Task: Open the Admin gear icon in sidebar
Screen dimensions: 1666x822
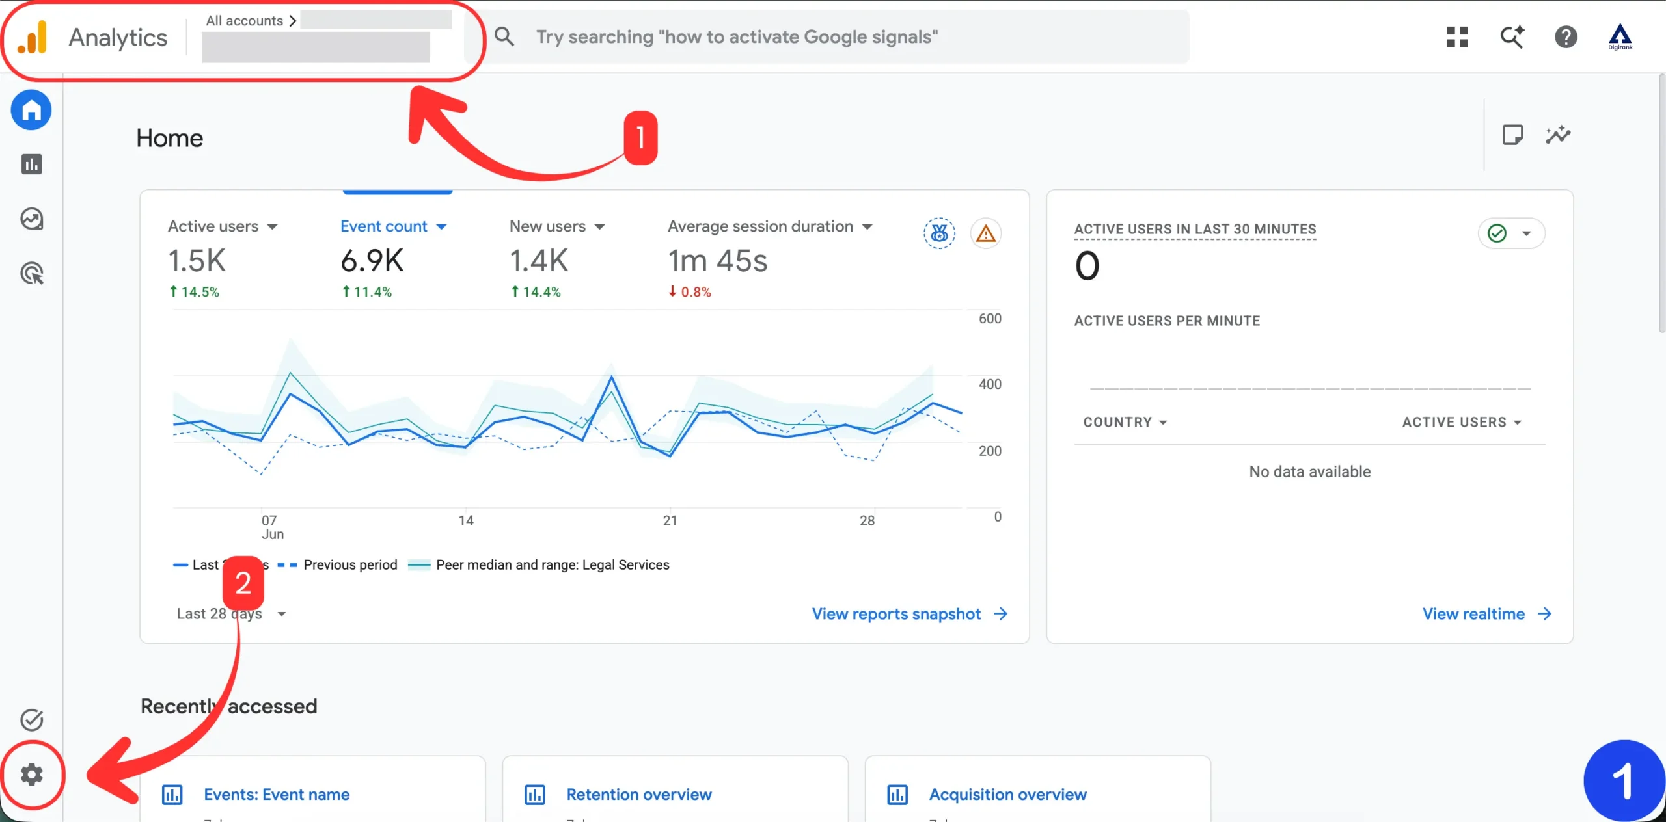Action: point(31,775)
